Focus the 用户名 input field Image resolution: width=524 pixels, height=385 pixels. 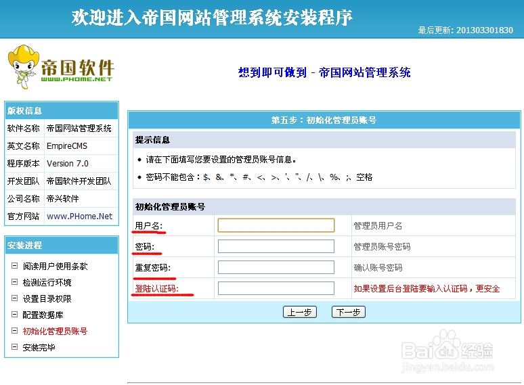(x=276, y=225)
